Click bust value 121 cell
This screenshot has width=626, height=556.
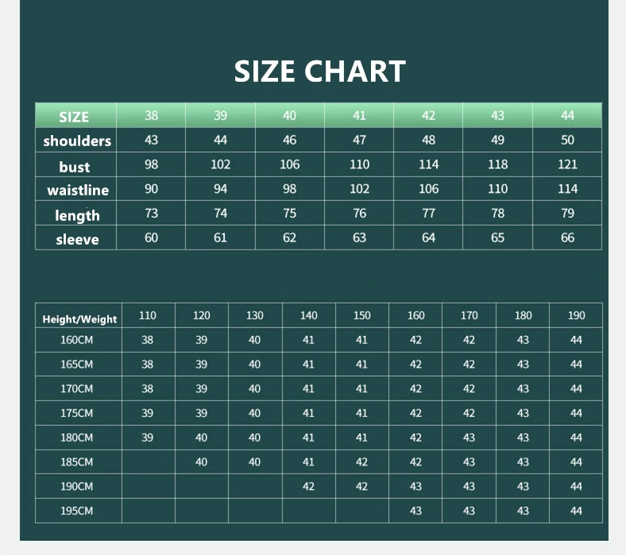click(x=567, y=164)
